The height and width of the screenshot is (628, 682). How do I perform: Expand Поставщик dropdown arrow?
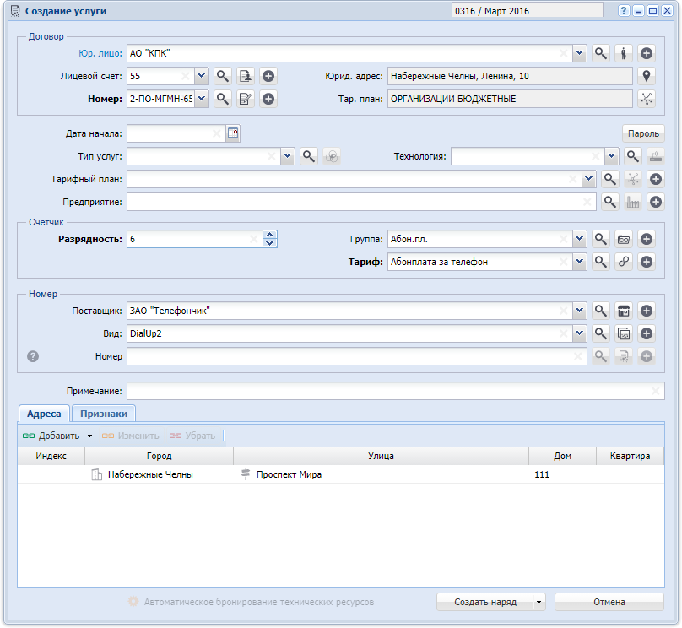pos(579,311)
